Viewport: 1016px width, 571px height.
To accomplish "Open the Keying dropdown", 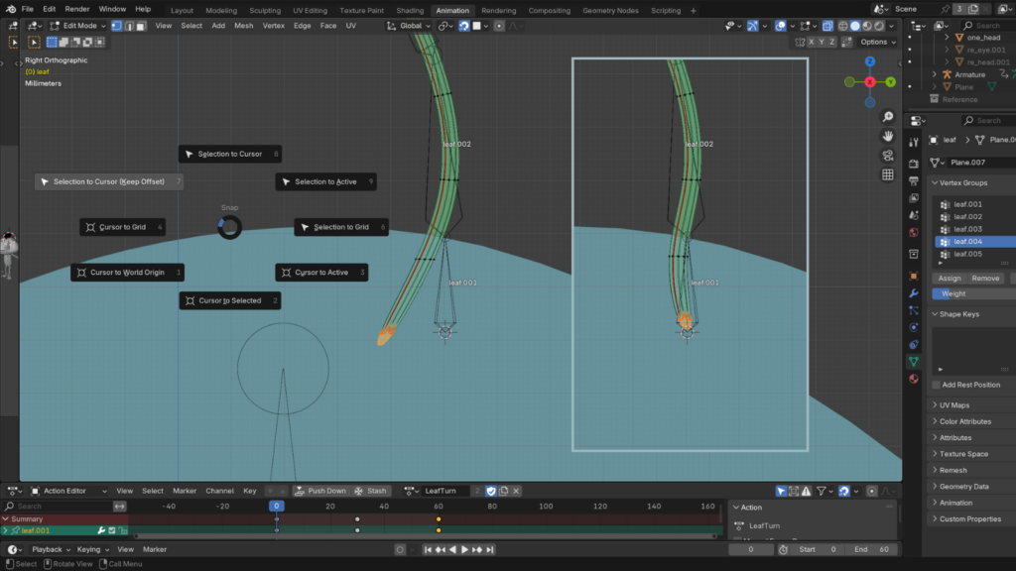I will tap(92, 549).
